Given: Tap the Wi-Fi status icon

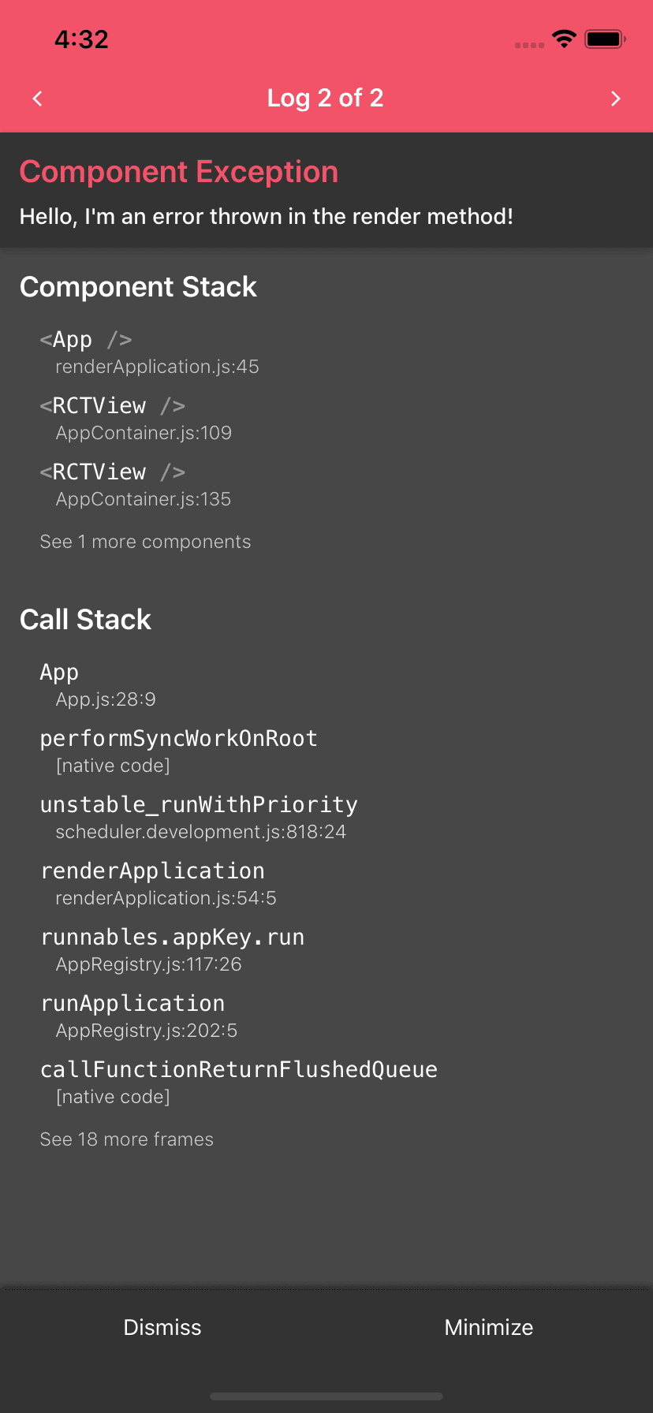Looking at the screenshot, I should [x=564, y=39].
